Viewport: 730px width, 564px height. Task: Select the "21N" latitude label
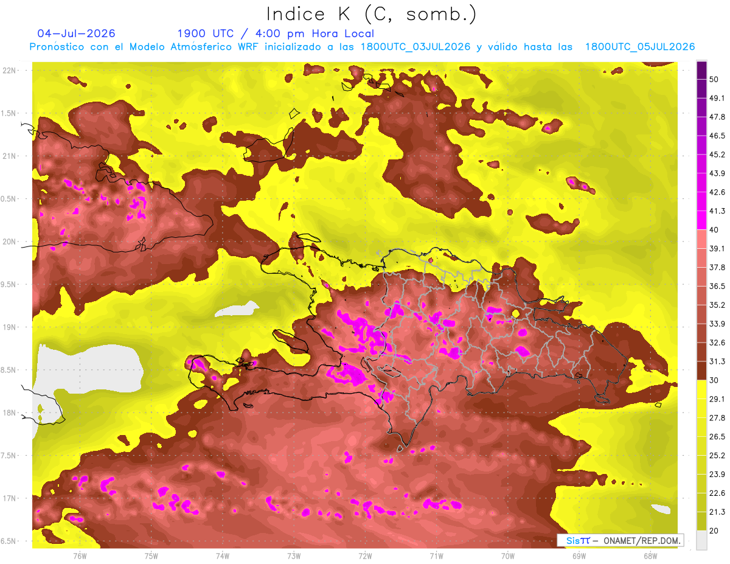coord(10,156)
